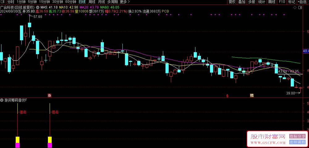Select the 30分钟 period tab

pyautogui.click(x=57, y=2)
